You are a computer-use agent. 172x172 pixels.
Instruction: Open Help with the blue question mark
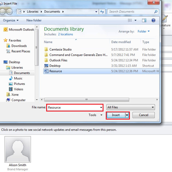click(153, 20)
